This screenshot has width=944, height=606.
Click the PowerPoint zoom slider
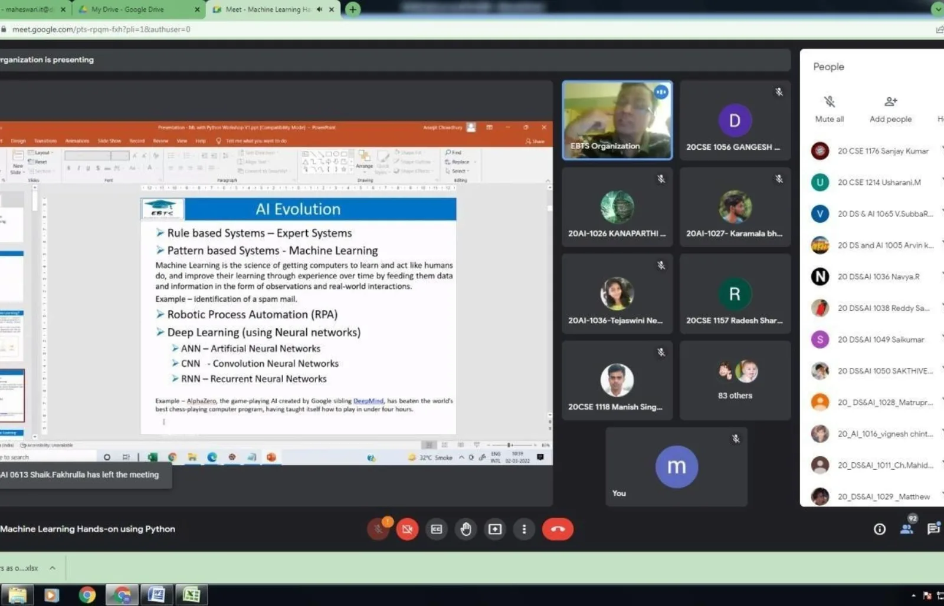point(509,445)
